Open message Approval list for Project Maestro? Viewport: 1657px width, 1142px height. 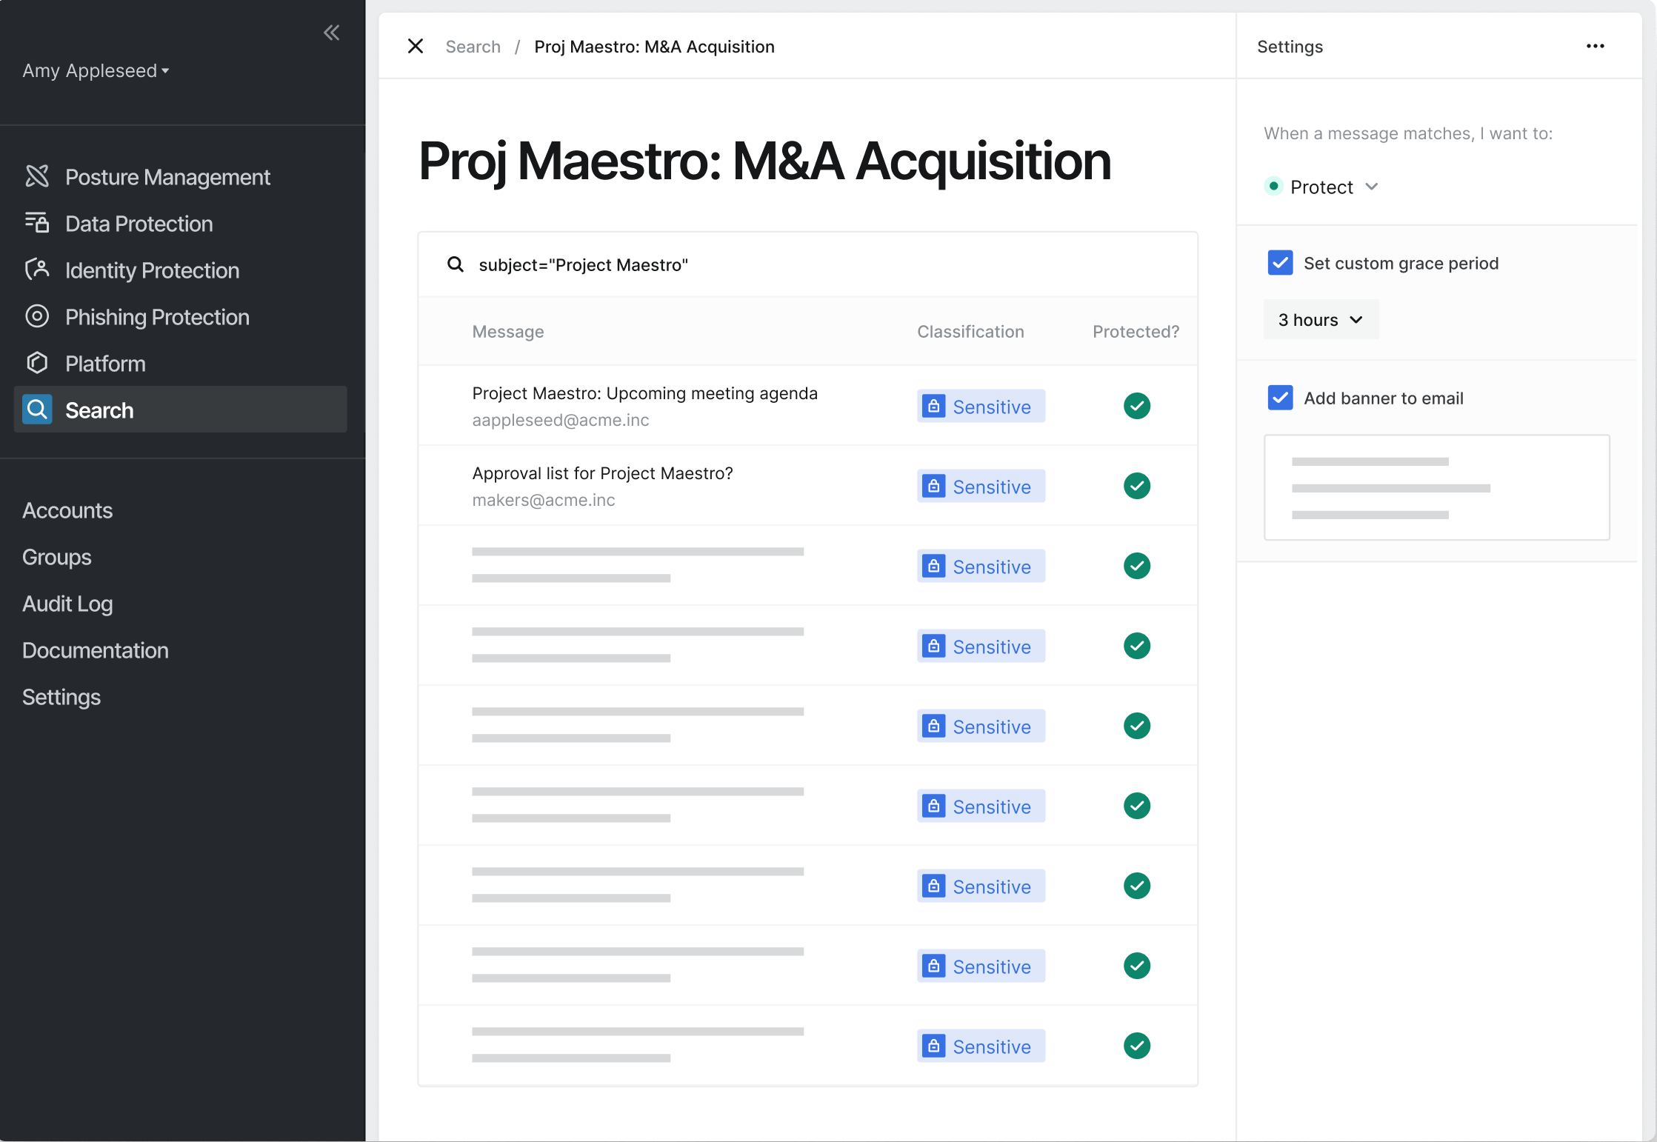(x=602, y=473)
